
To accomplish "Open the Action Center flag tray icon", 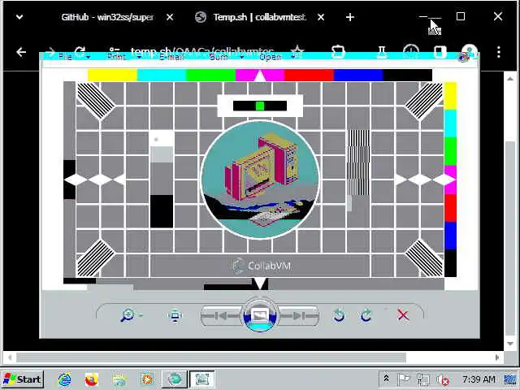I will 404,379.
